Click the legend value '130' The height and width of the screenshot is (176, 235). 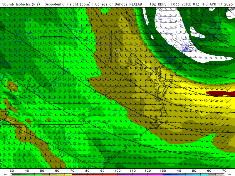[163, 171]
